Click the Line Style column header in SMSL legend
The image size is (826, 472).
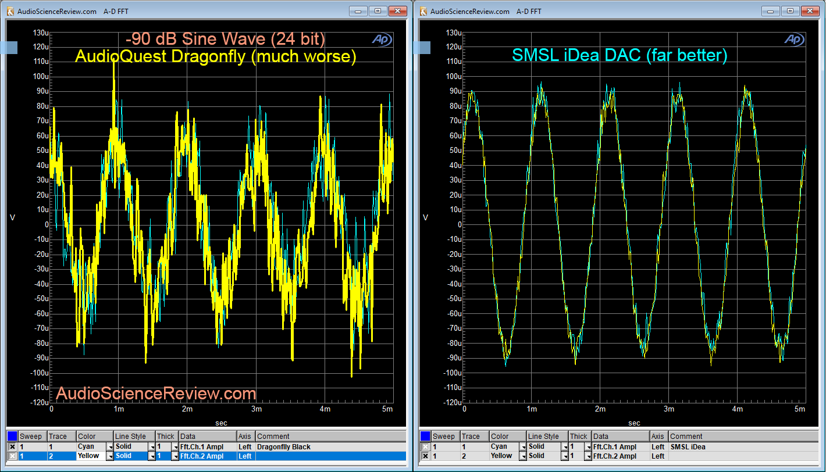(547, 437)
